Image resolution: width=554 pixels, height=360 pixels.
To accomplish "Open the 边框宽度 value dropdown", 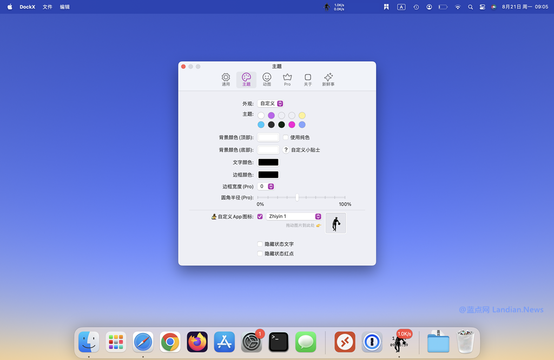I will click(x=266, y=186).
